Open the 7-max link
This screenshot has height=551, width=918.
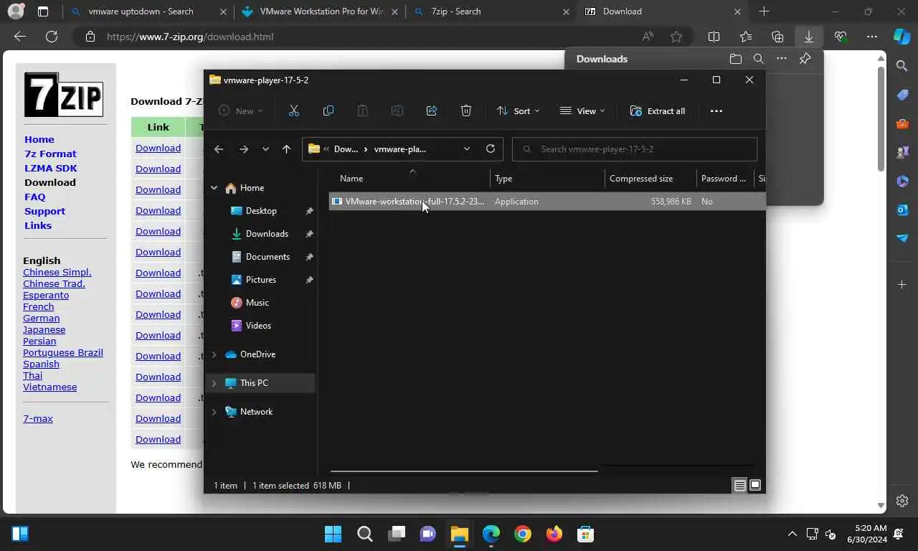pos(38,418)
